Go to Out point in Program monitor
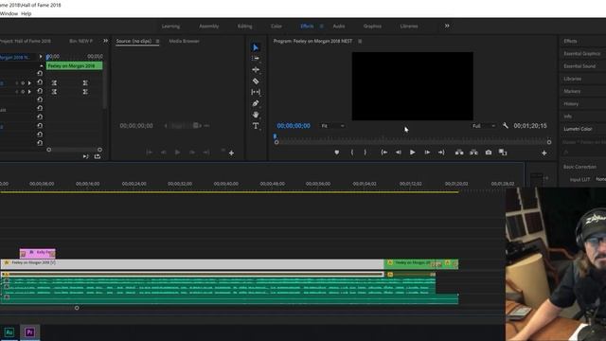Image resolution: width=606 pixels, height=341 pixels. [441, 153]
